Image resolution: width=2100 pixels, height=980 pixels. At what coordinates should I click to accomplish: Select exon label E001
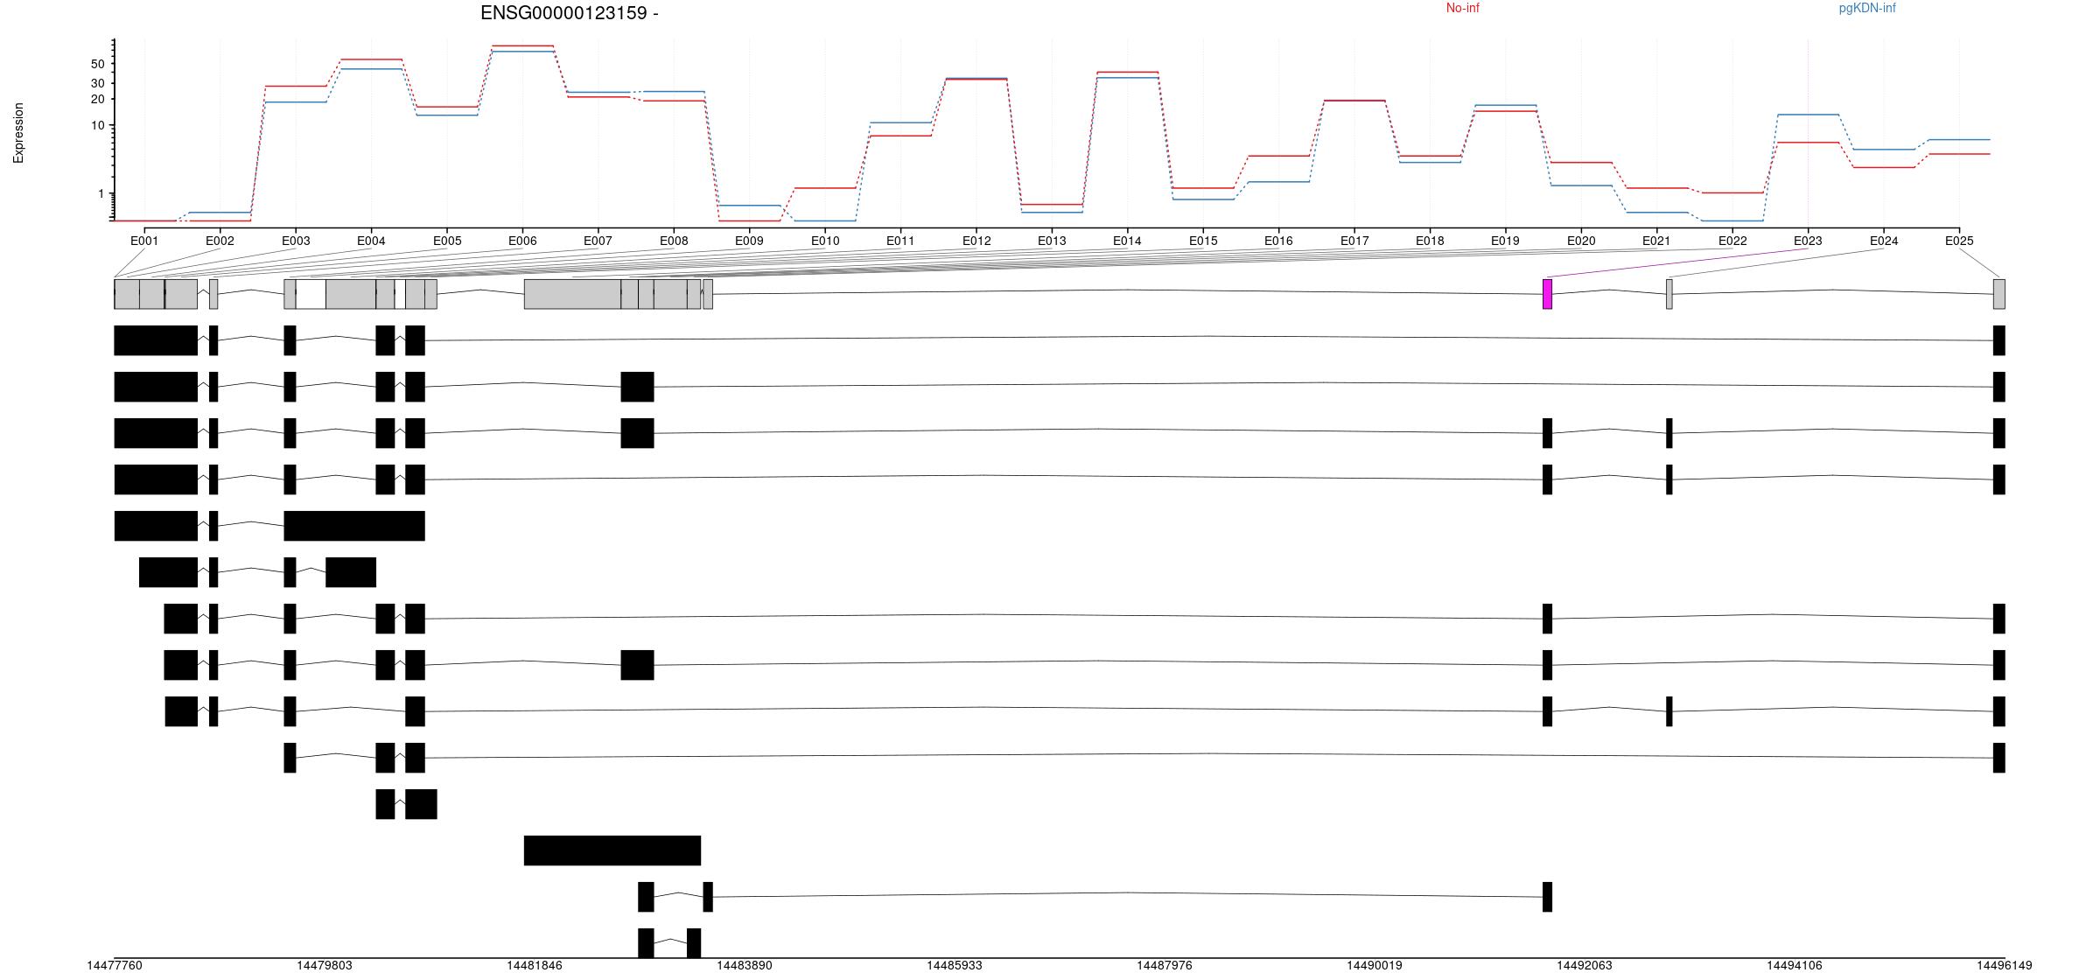[x=144, y=241]
